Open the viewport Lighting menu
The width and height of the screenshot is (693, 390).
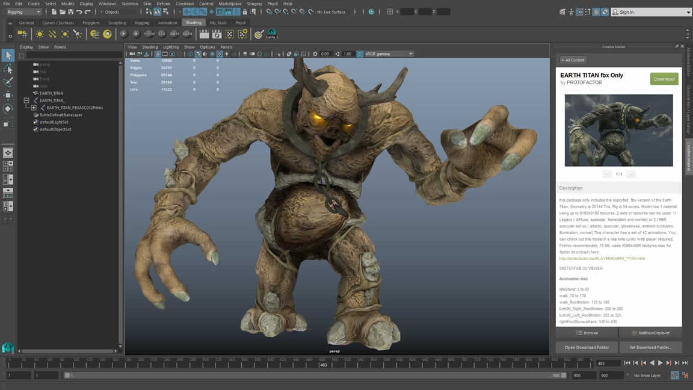coord(171,47)
